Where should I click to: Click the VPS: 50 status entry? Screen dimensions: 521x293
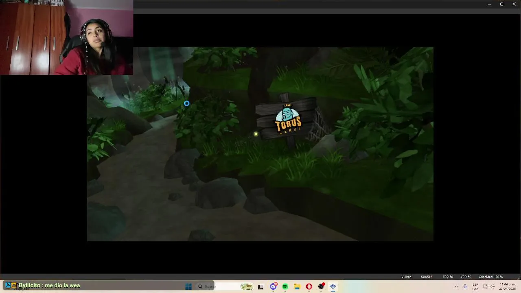pos(466,277)
